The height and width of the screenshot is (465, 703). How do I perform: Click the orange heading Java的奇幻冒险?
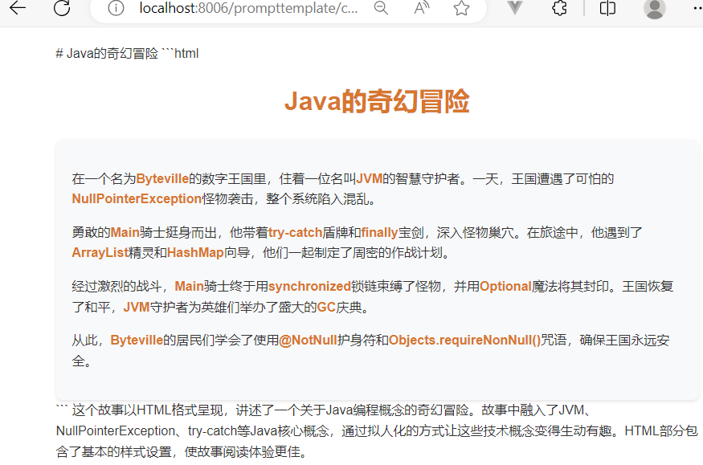coord(377,101)
